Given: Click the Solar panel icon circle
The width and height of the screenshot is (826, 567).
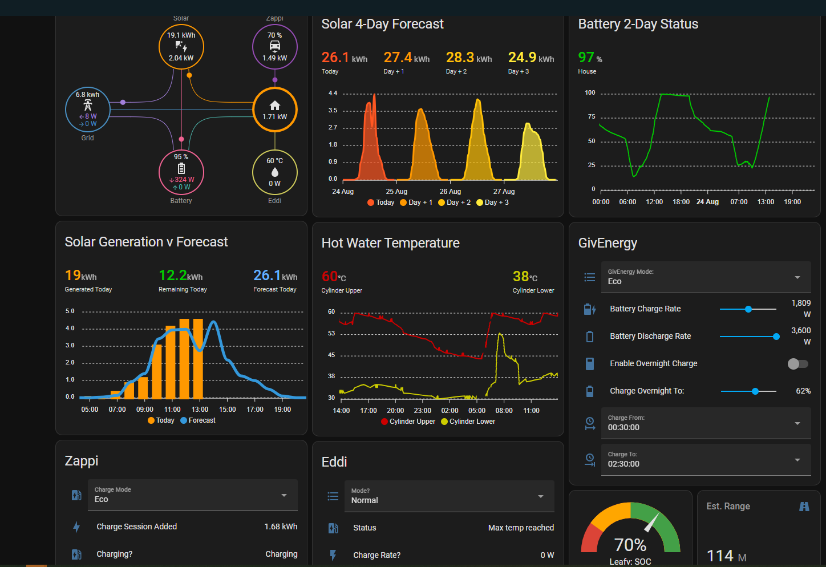Looking at the screenshot, I should click(x=181, y=46).
